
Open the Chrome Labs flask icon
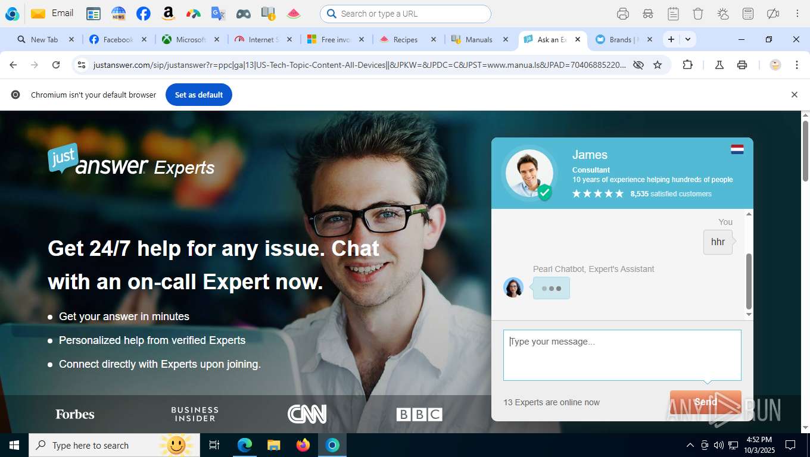pos(719,65)
